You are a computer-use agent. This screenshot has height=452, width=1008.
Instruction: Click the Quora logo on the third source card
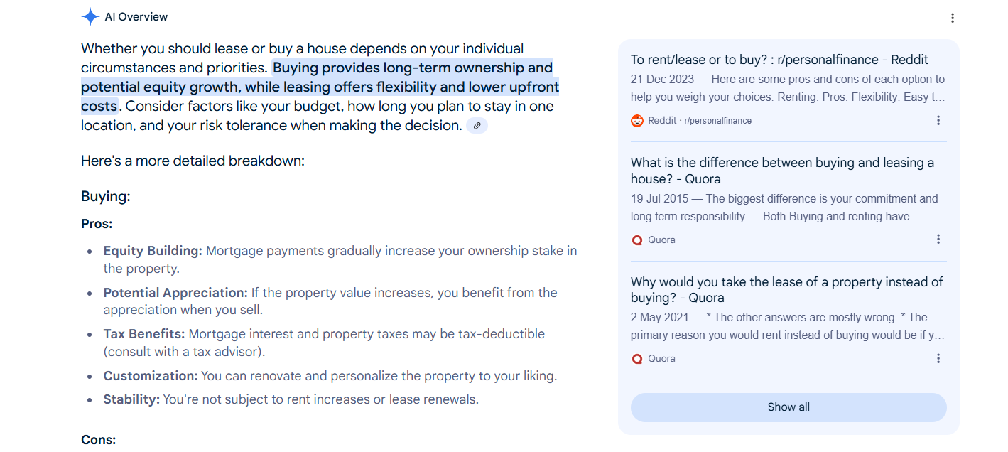tap(637, 358)
